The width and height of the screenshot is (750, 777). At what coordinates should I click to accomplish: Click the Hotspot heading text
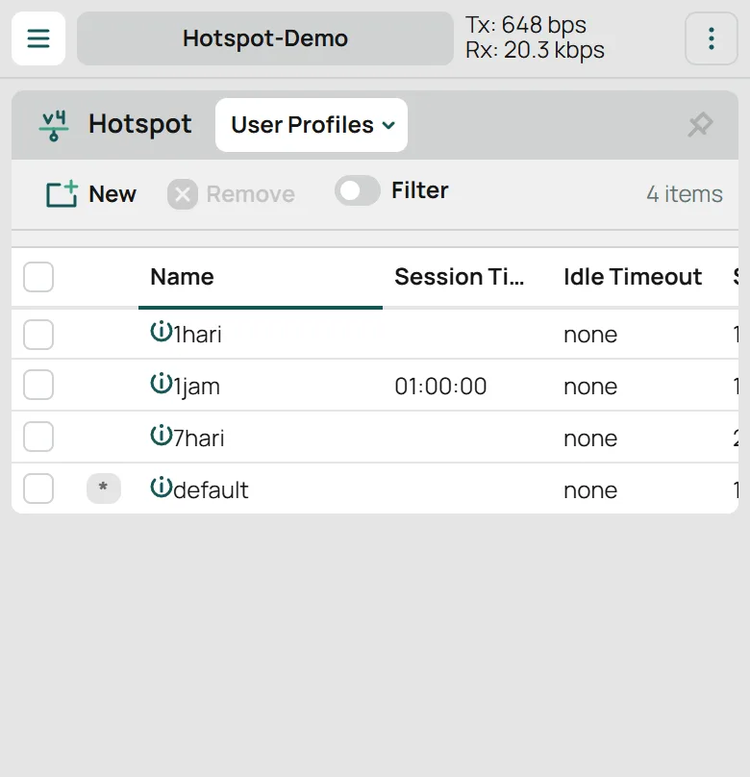pos(140,124)
